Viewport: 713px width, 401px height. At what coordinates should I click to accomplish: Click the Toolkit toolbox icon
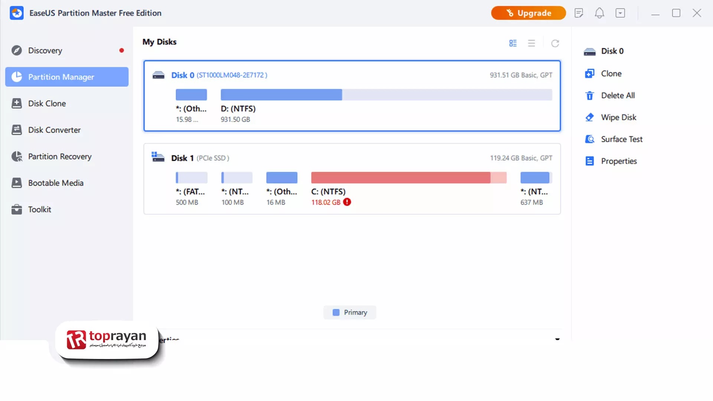(x=17, y=209)
